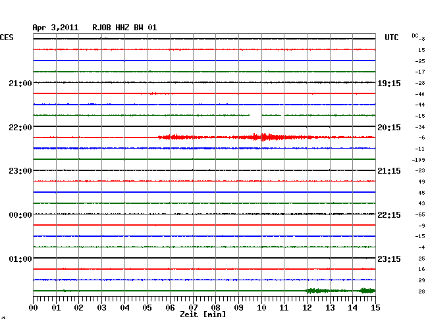The width and height of the screenshot is (428, 325).
Task: Click the DC value '-65'
Action: pyautogui.click(x=420, y=215)
